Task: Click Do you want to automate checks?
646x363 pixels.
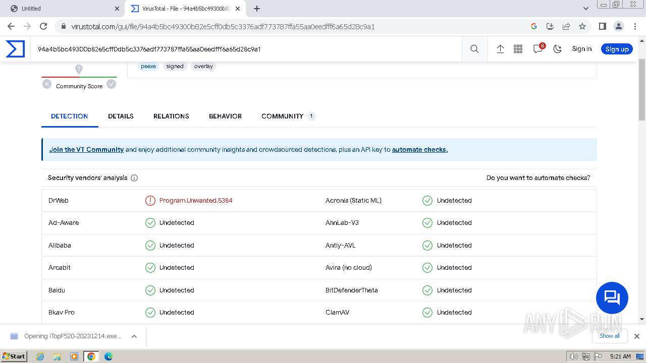Action: click(538, 178)
